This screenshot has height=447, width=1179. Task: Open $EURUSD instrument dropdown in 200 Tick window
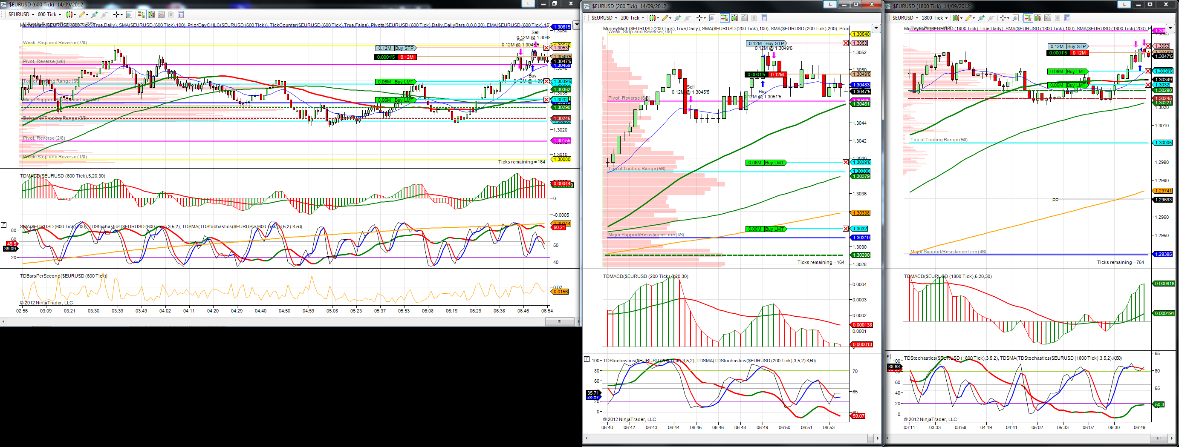click(604, 18)
